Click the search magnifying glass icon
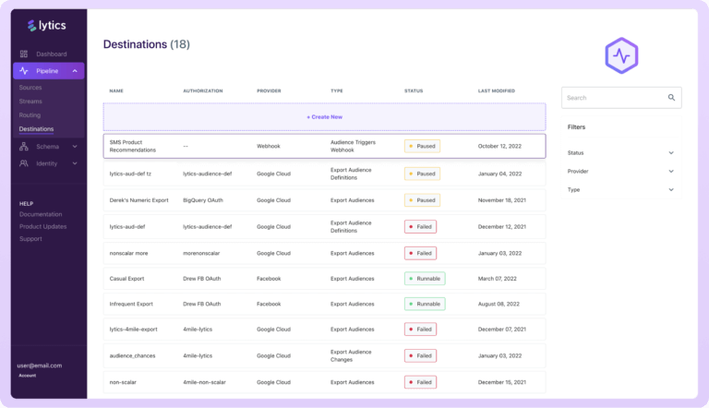 (x=671, y=97)
